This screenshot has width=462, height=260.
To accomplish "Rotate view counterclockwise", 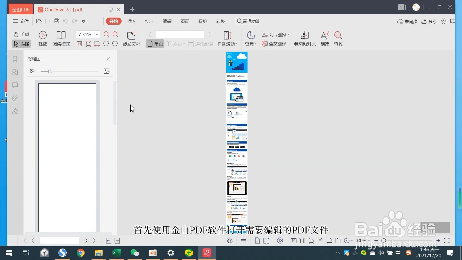I will tap(106, 44).
